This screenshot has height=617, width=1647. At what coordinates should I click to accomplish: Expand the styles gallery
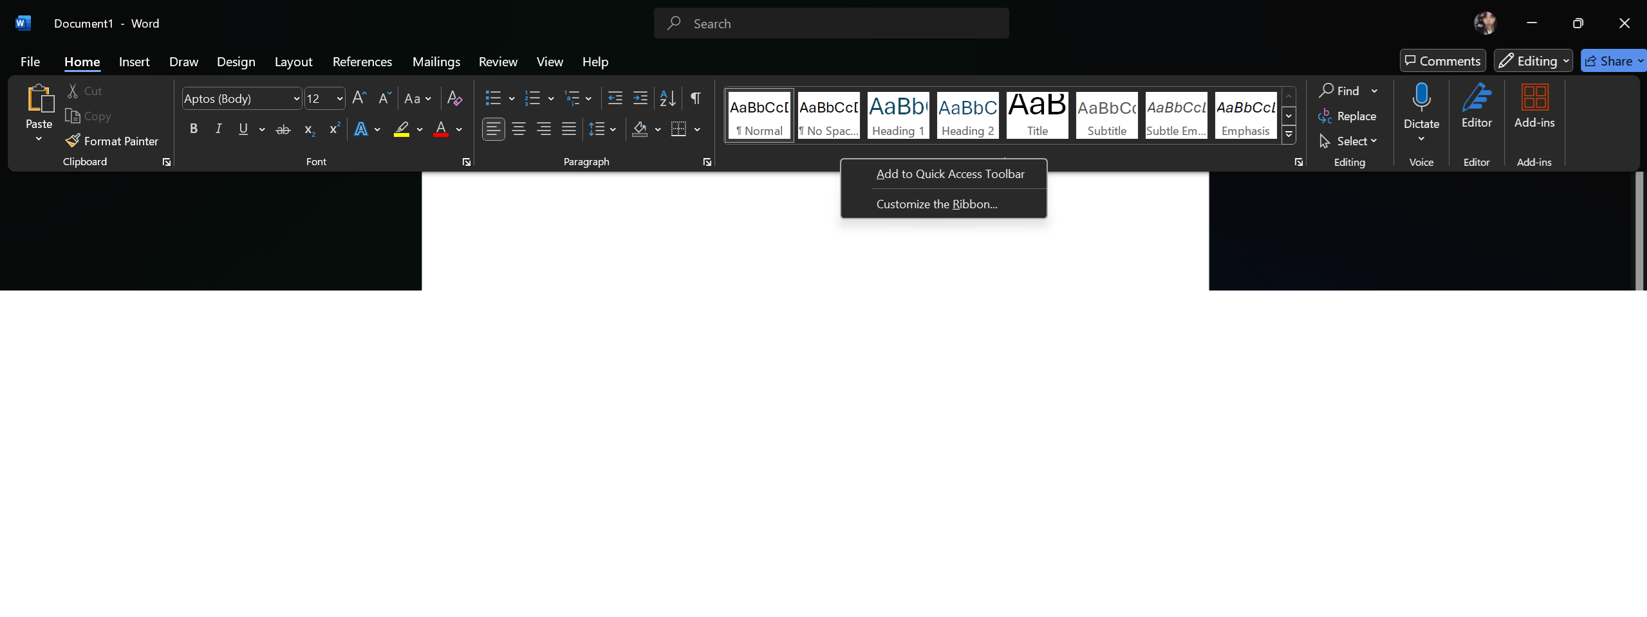[1289, 135]
